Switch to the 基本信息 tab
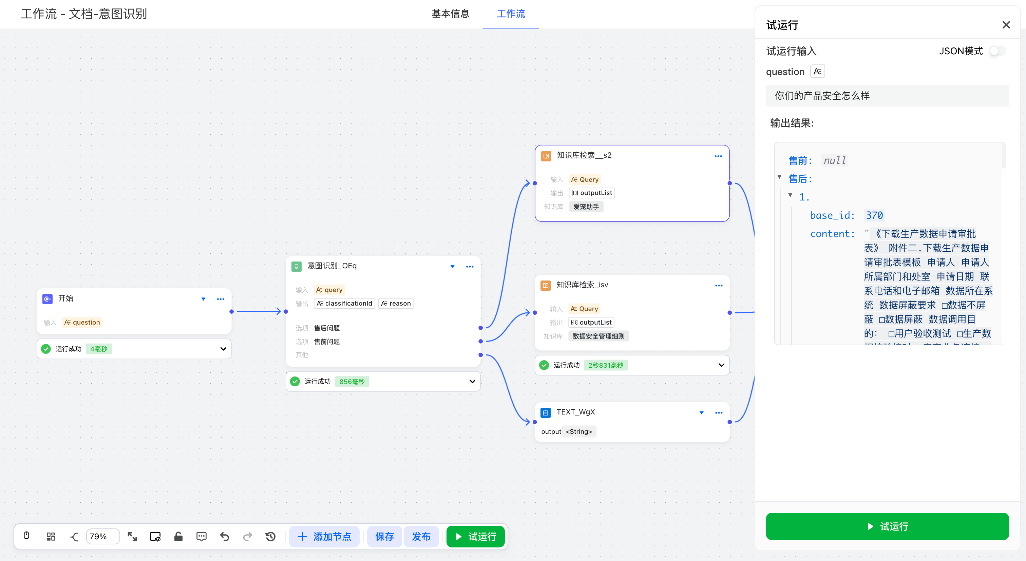The width and height of the screenshot is (1026, 561). coord(450,14)
